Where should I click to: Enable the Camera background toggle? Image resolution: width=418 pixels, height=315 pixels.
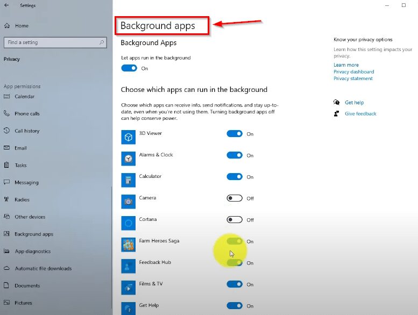pos(235,198)
